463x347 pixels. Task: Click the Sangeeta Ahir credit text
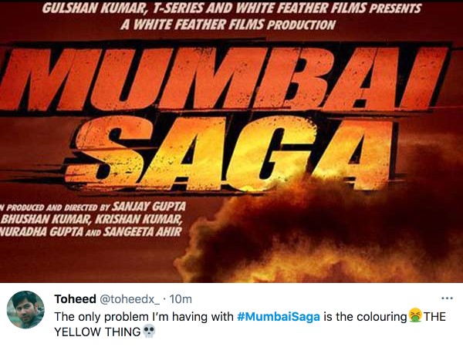143,232
